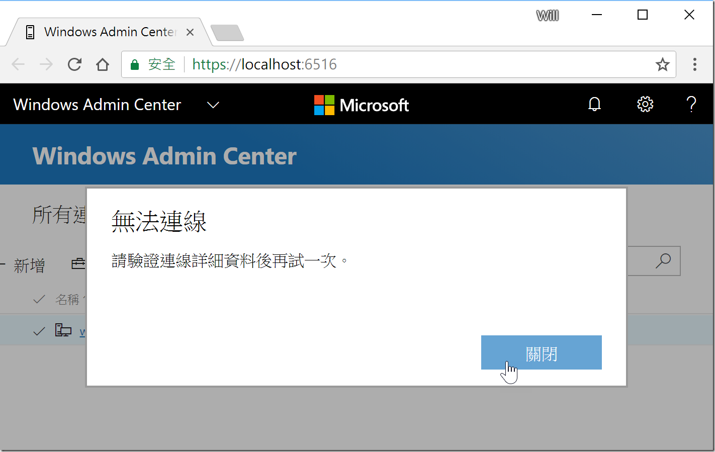715x452 pixels.
Task: Open the settings gear in Admin Center
Action: 645,104
